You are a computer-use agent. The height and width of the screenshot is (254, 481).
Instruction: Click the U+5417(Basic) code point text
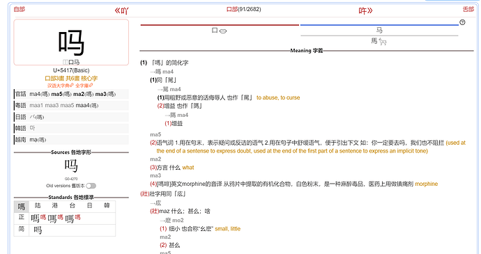pyautogui.click(x=71, y=70)
